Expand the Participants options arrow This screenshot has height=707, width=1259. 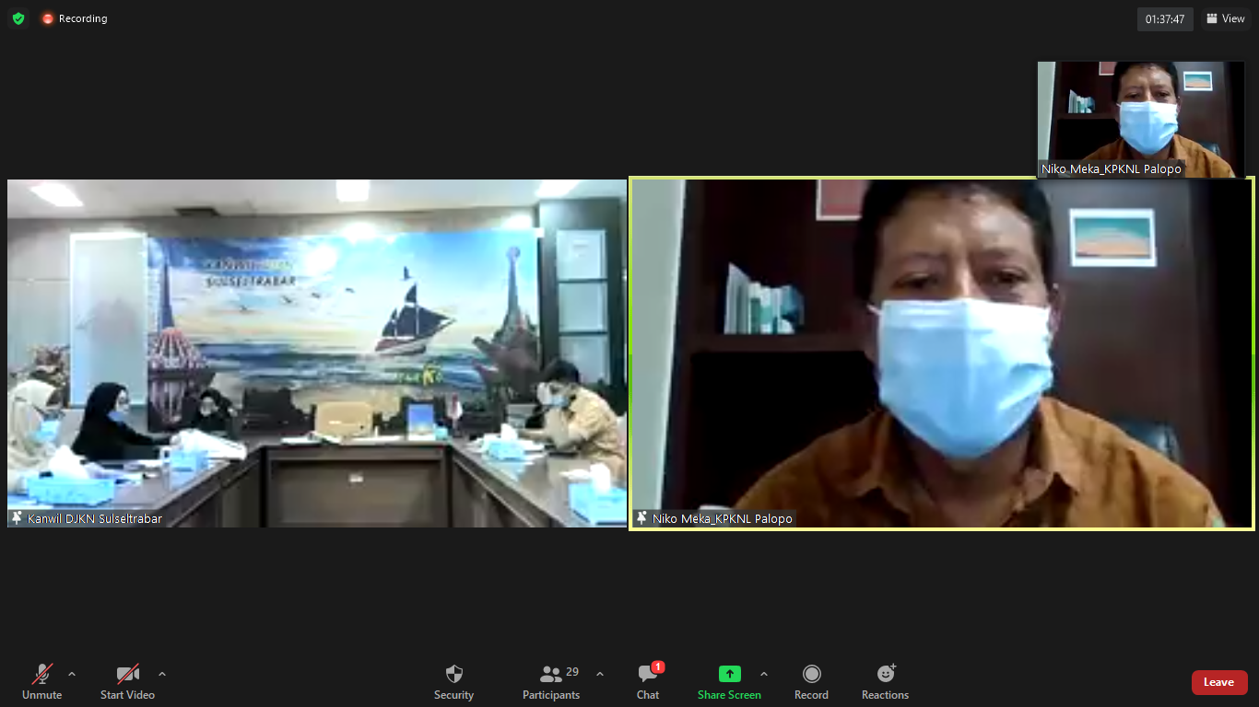coord(600,674)
